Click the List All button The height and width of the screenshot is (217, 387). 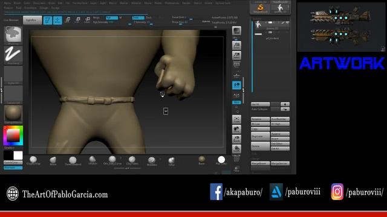coord(260,104)
